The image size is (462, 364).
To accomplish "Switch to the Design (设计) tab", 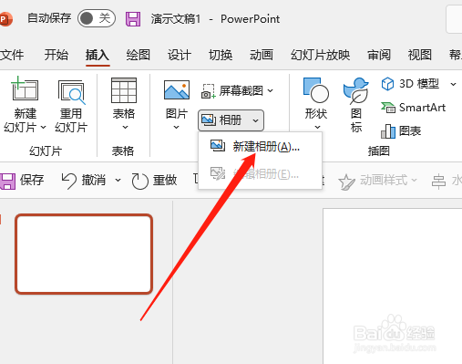I will coord(180,55).
